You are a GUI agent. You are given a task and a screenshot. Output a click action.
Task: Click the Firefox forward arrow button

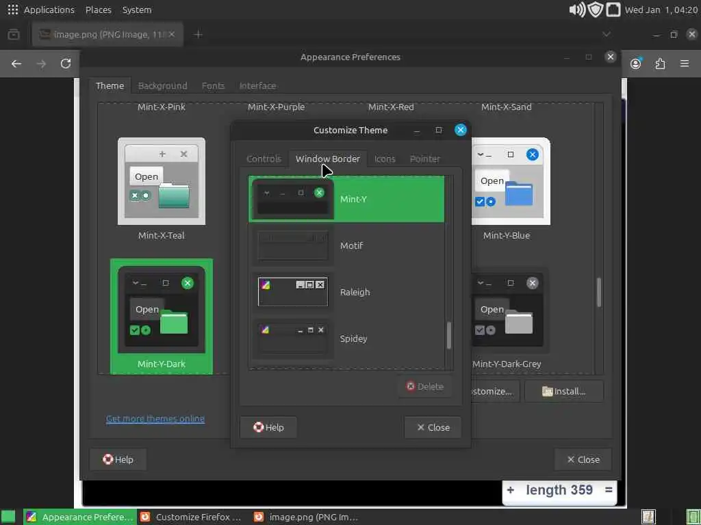pos(41,64)
